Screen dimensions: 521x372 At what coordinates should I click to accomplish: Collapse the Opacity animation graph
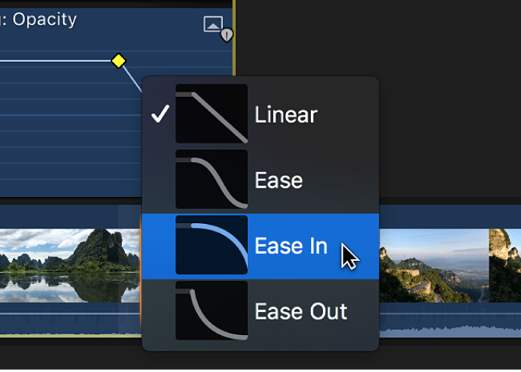point(213,24)
